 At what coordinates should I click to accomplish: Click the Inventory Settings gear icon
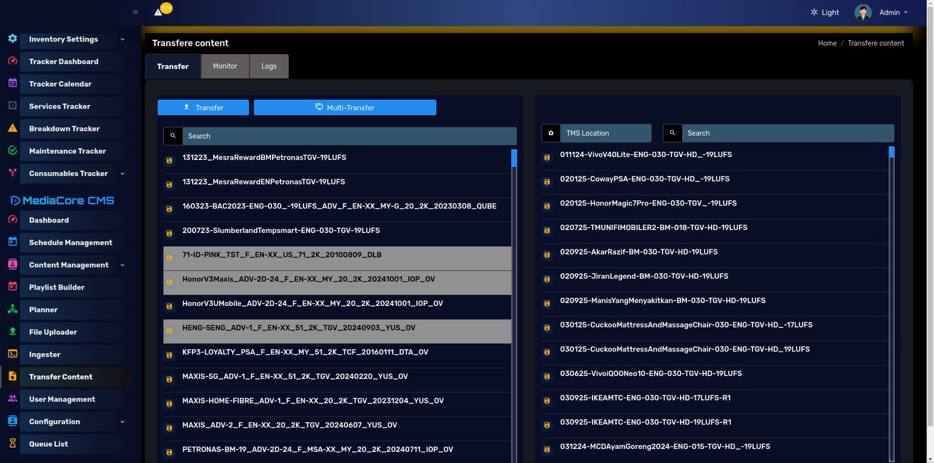coord(12,39)
